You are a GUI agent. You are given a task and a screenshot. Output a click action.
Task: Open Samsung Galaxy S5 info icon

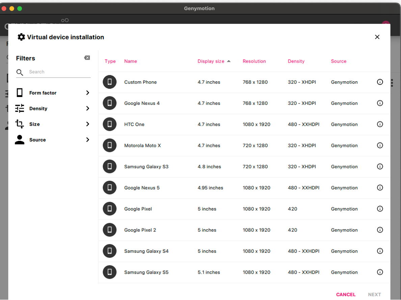[380, 272]
